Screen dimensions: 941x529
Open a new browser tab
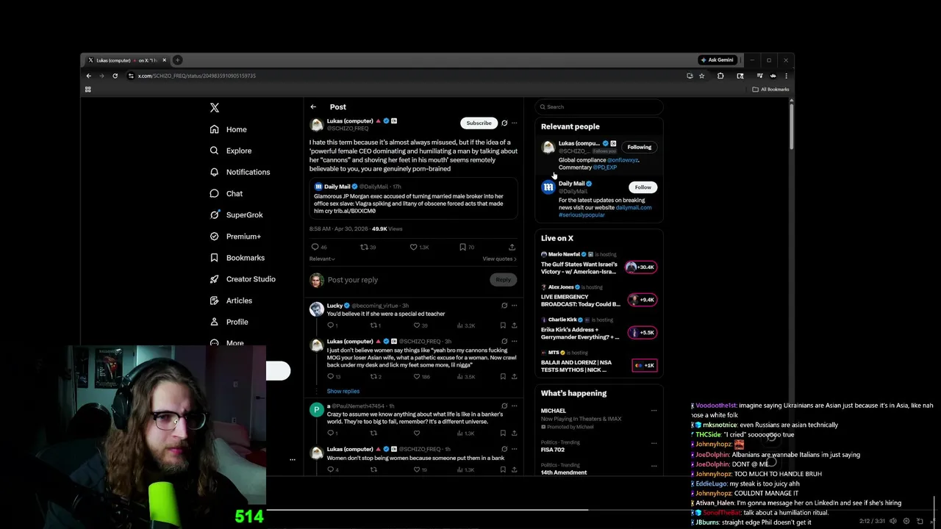(x=178, y=60)
